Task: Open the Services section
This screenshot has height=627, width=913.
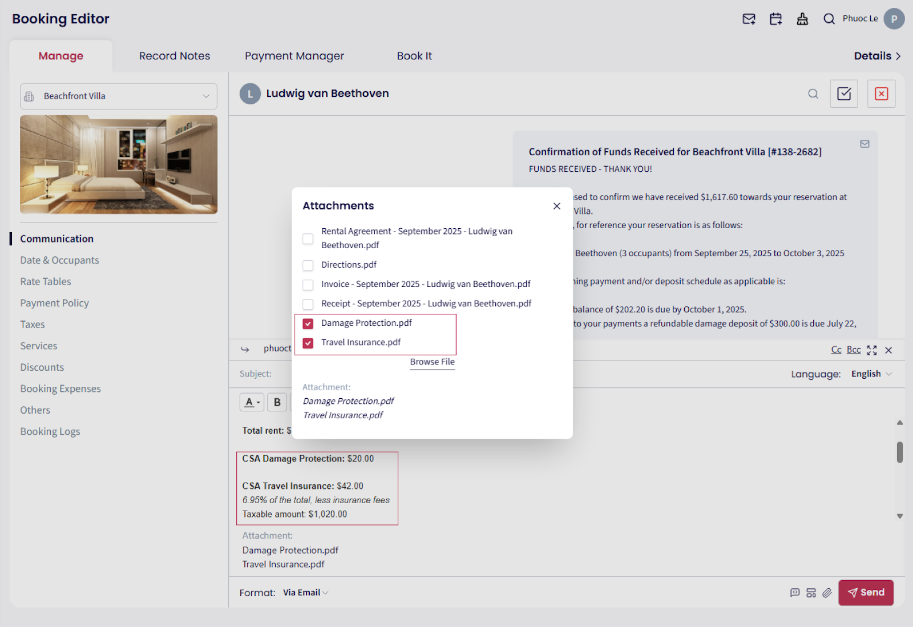Action: pos(39,346)
